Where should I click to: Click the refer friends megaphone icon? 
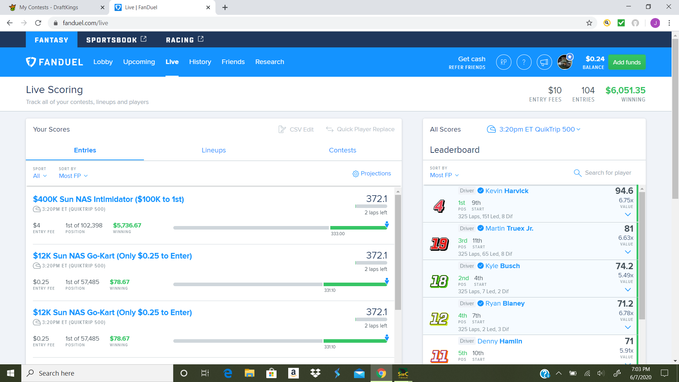(543, 62)
